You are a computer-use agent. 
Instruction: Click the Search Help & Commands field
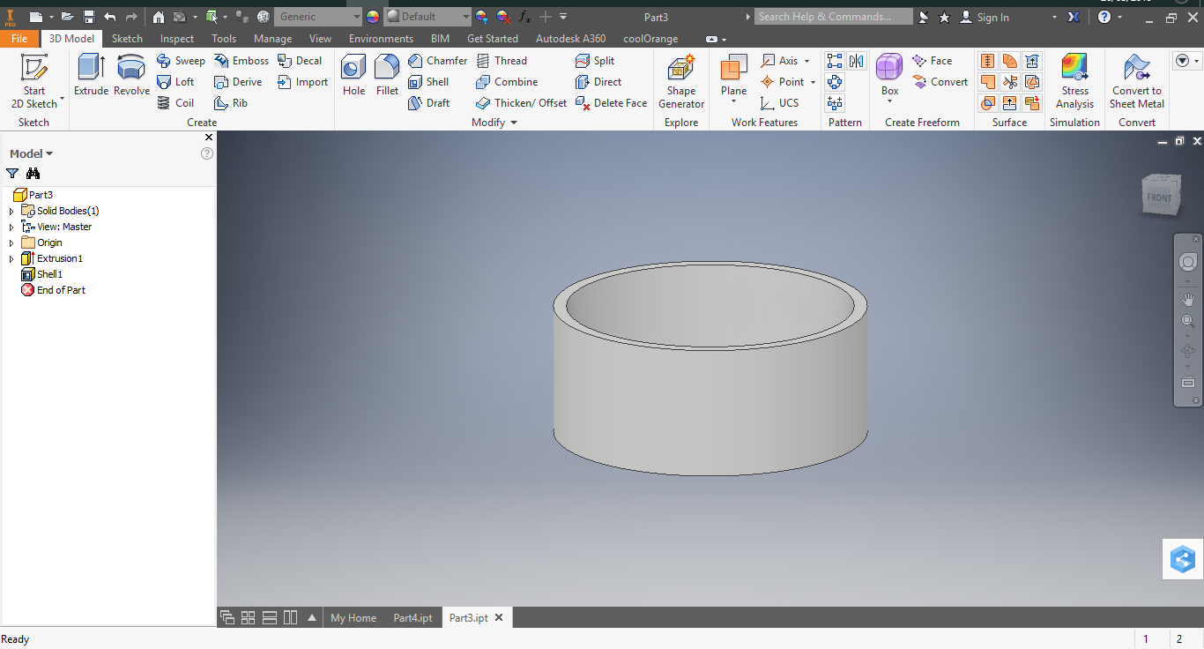click(833, 17)
